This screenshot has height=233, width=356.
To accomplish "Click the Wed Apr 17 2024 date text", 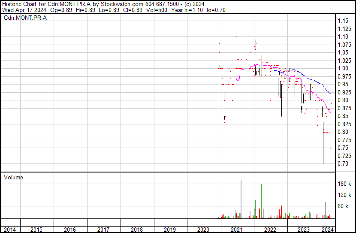I will click(24, 10).
